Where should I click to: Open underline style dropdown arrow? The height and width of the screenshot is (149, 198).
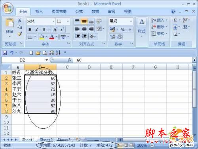click(49, 29)
